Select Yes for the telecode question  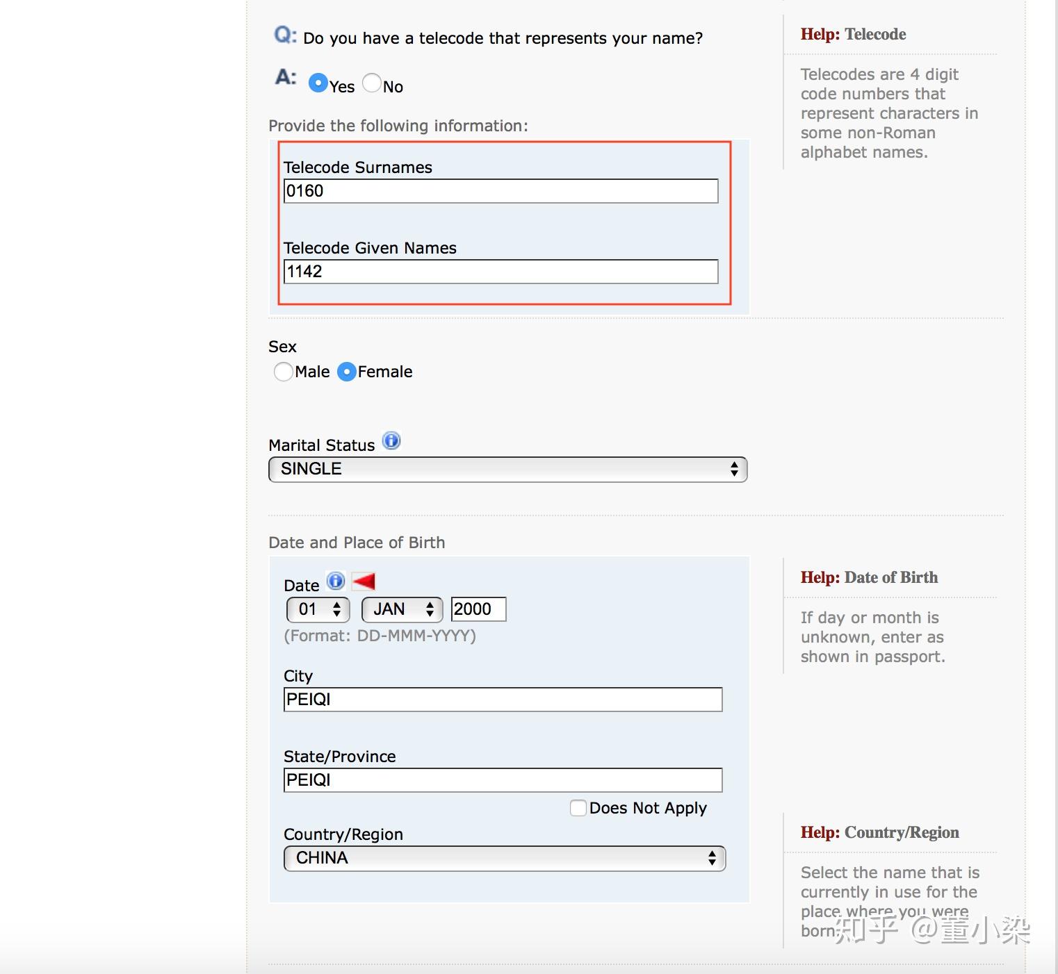coord(318,83)
